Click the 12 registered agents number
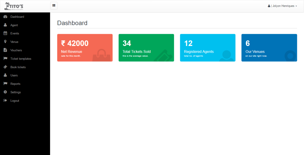Viewport: 304px width, 155px height. (188, 43)
